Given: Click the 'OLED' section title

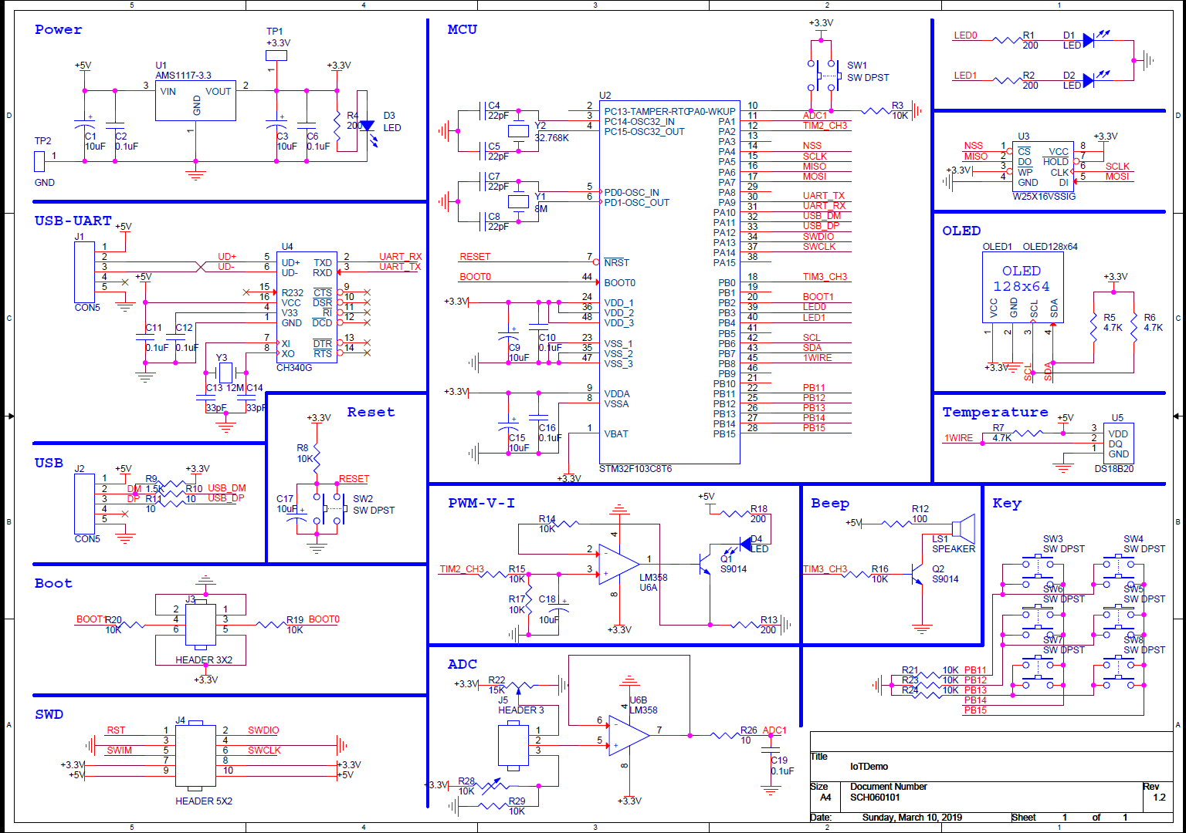Looking at the screenshot, I should click(961, 231).
